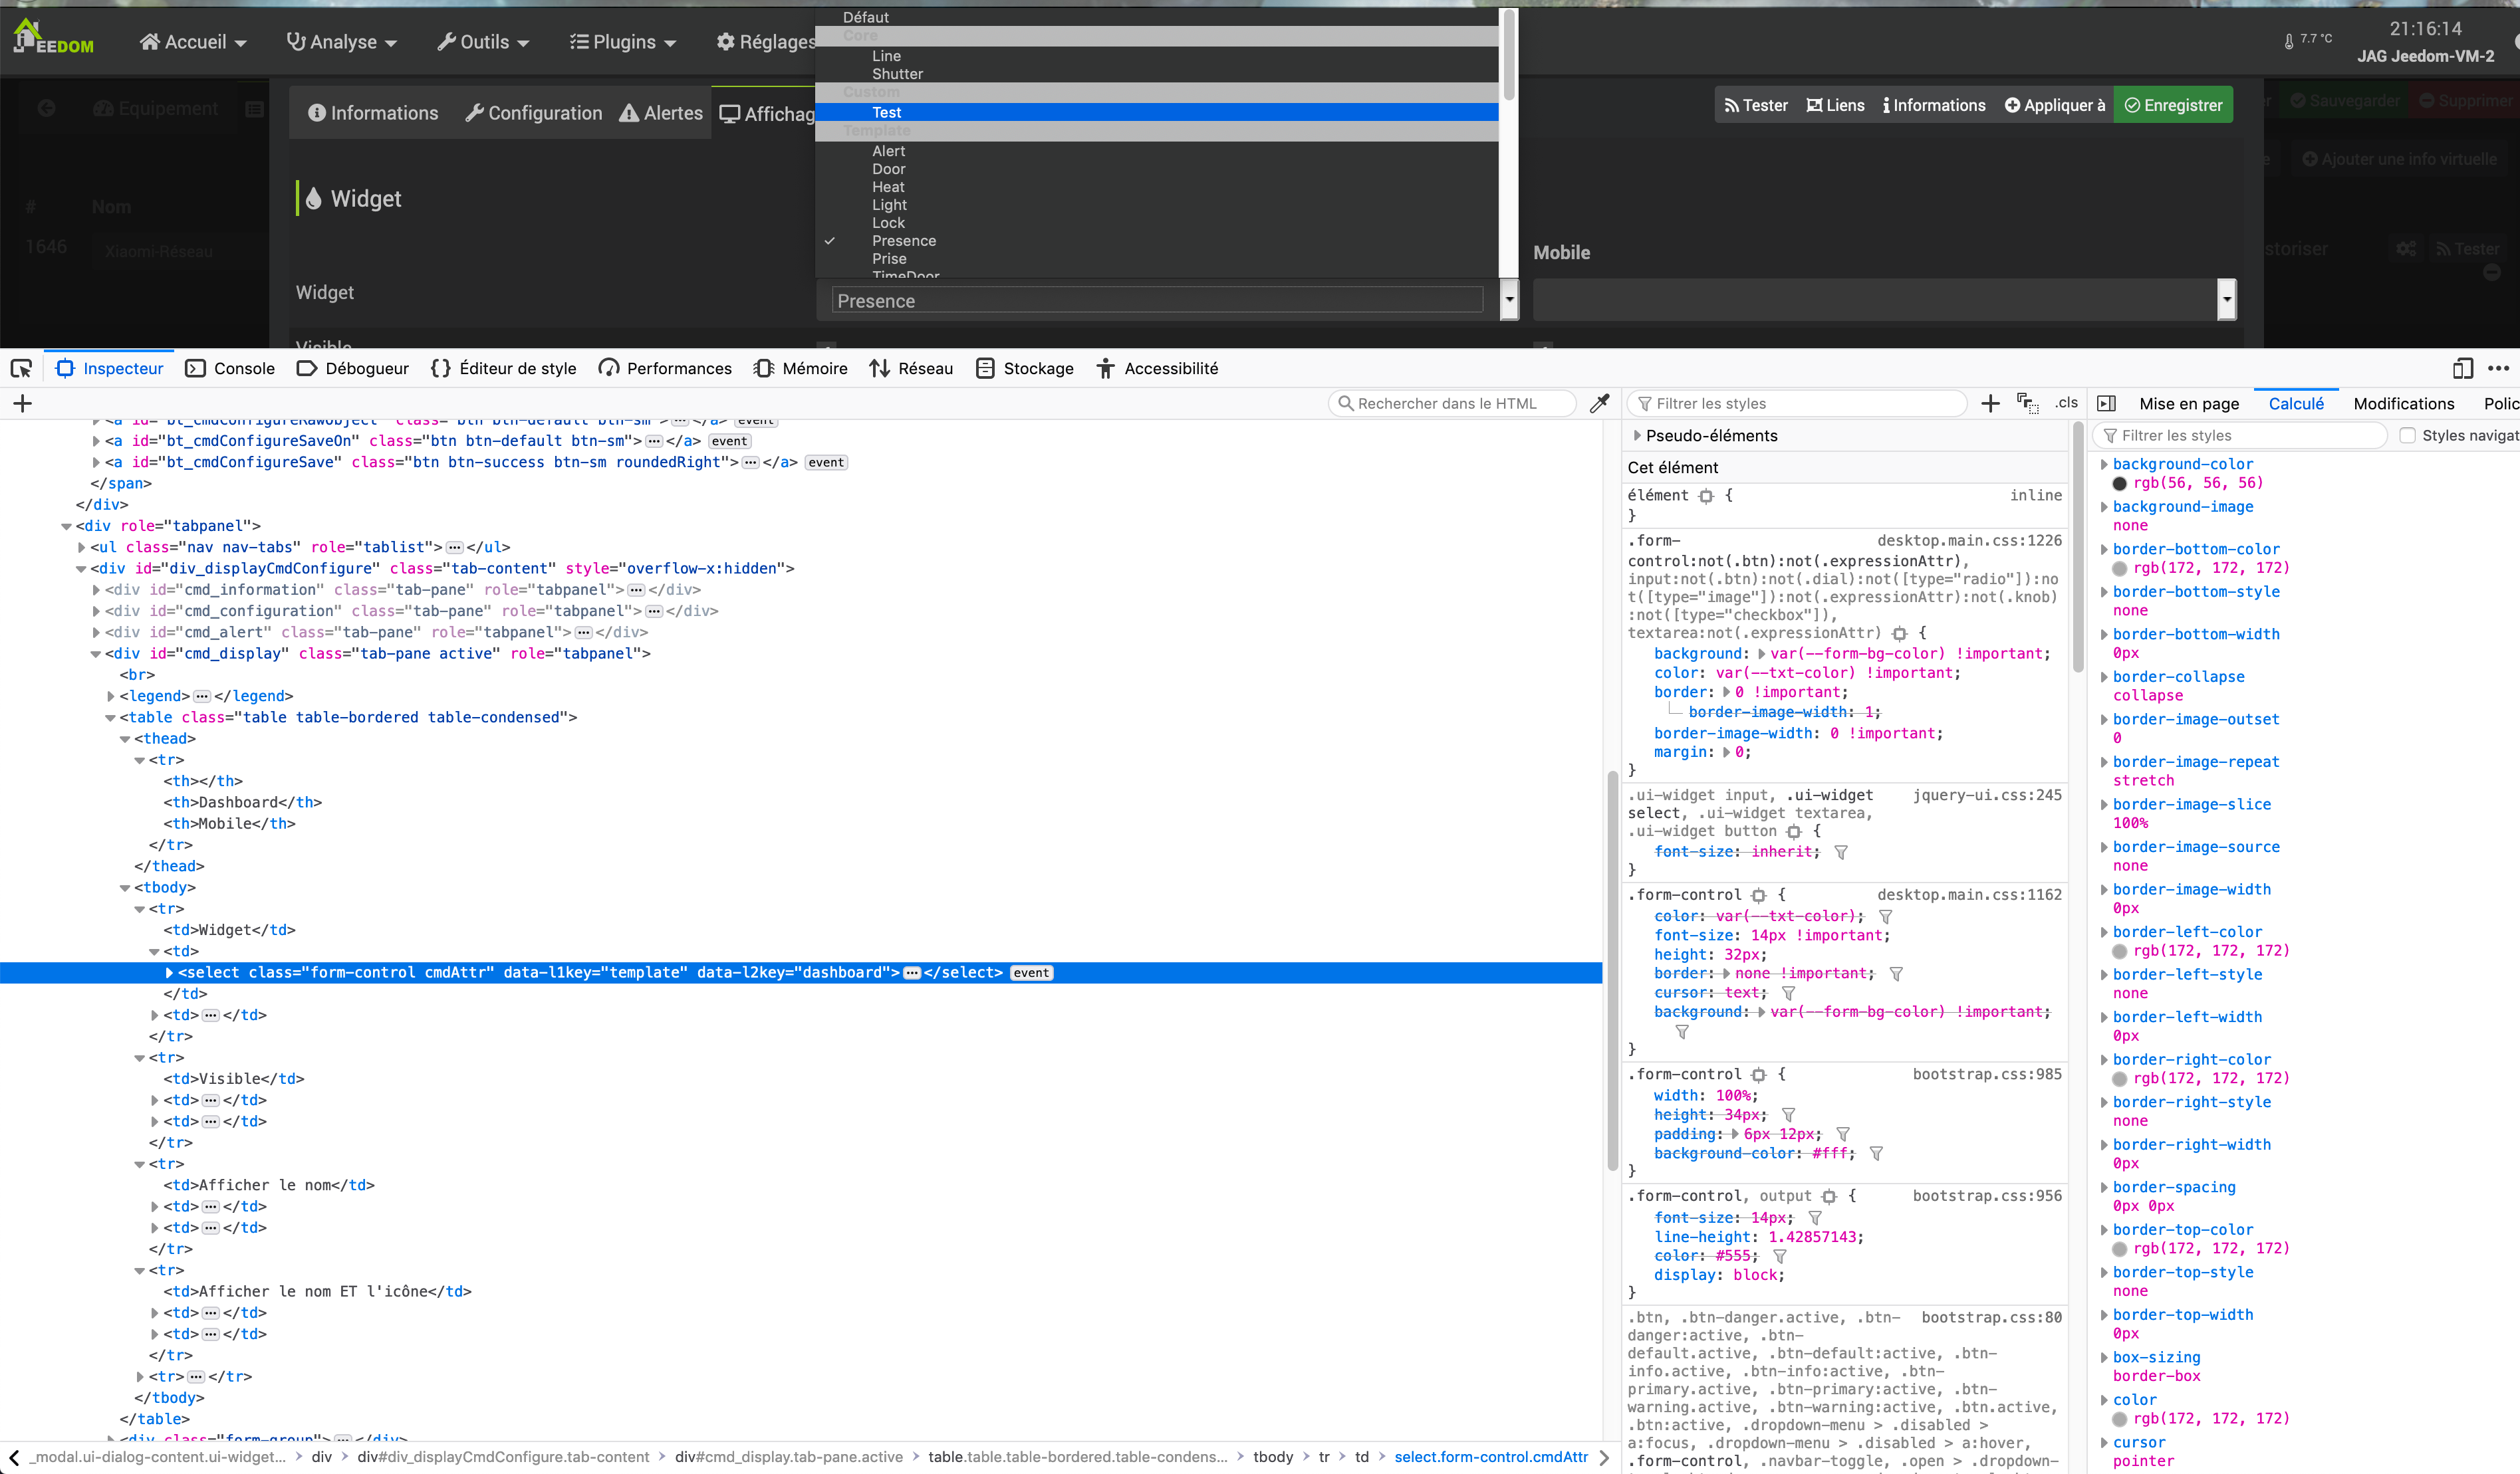Open the Réseau tab

(911, 369)
